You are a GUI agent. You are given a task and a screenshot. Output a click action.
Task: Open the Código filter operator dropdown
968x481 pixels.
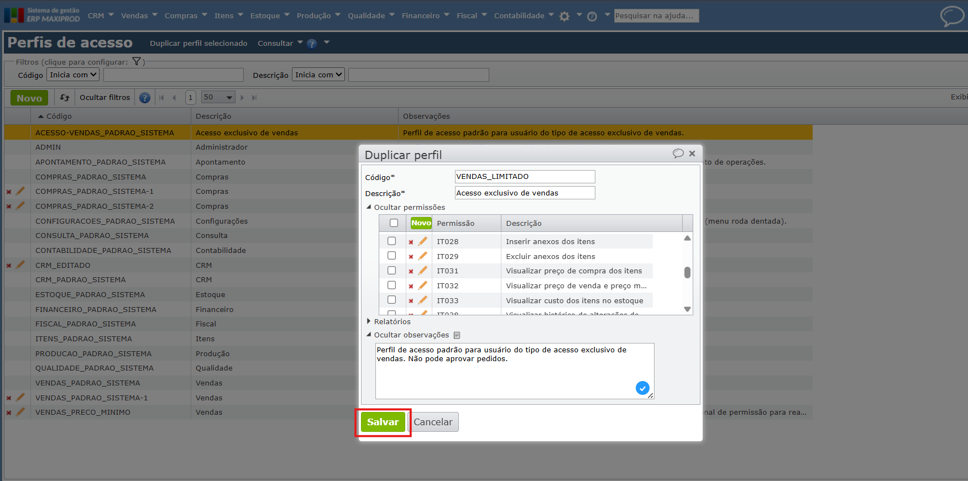(x=73, y=75)
